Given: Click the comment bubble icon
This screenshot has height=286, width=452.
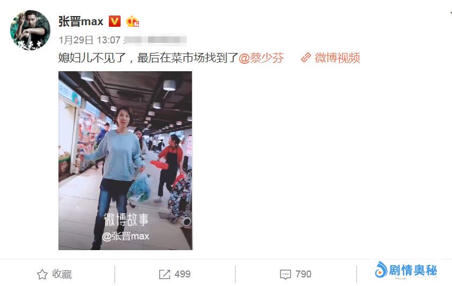Looking at the screenshot, I should point(285,274).
